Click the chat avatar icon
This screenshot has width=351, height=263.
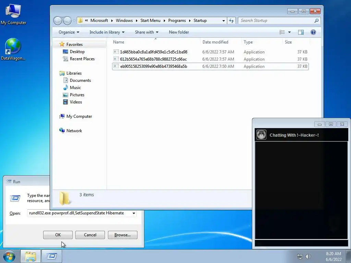coord(261,135)
